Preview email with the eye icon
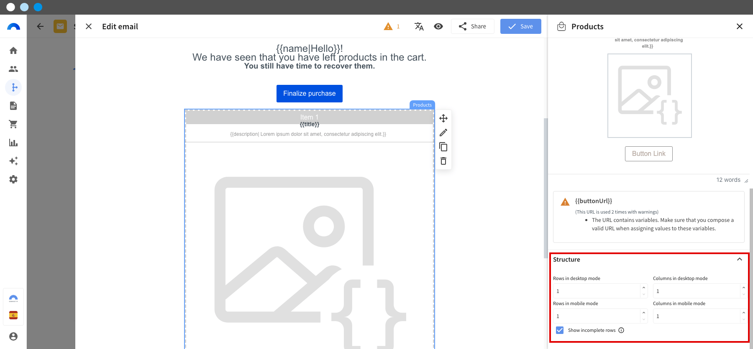The width and height of the screenshot is (753, 349). [x=438, y=26]
